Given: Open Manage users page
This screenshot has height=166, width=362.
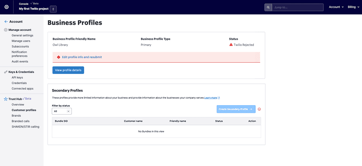Looking at the screenshot, I should 21,41.
